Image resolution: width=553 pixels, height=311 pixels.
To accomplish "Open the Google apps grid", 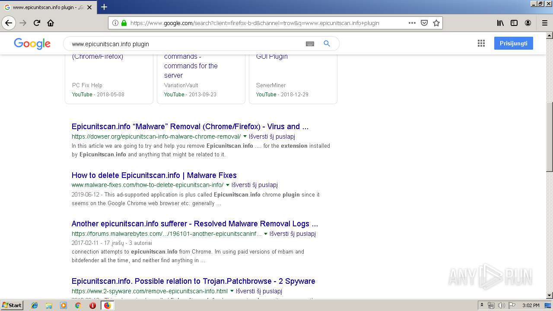I will click(481, 43).
